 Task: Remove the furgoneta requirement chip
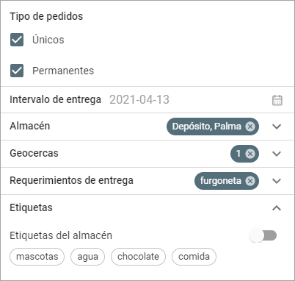pos(250,181)
